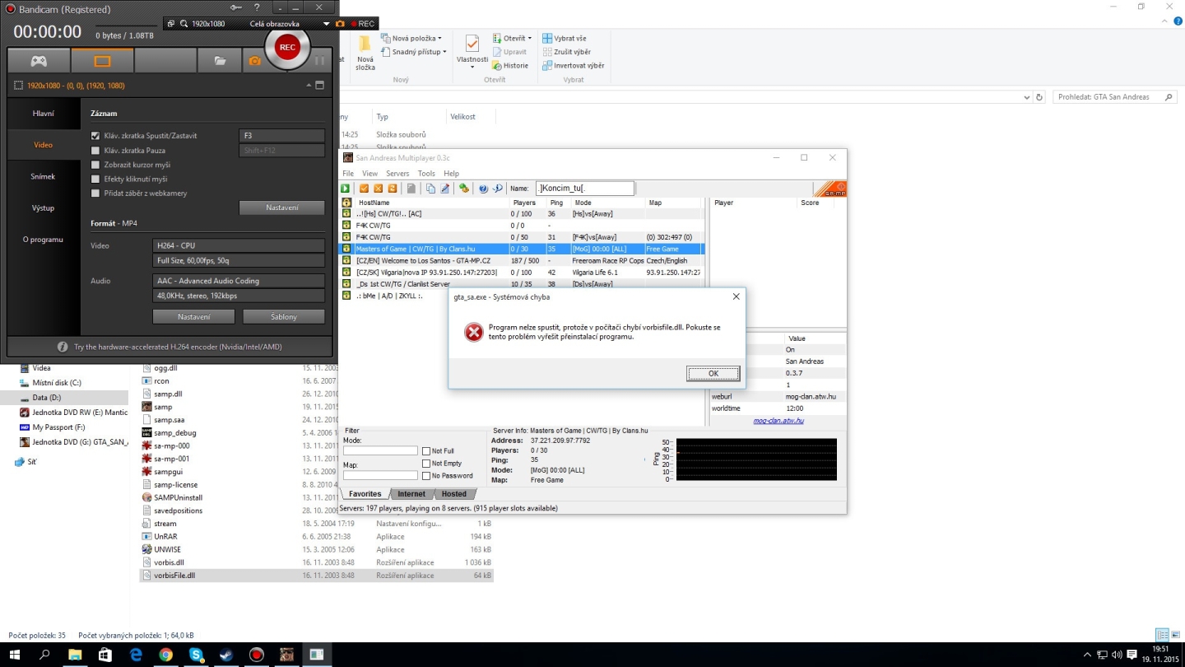1185x667 pixels.
Task: Open Bandicam game recording mode gamepad icon
Action: (x=39, y=61)
